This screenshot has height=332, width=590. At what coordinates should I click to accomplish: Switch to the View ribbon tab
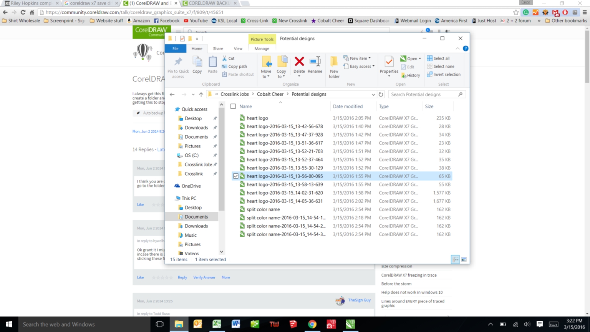(238, 48)
